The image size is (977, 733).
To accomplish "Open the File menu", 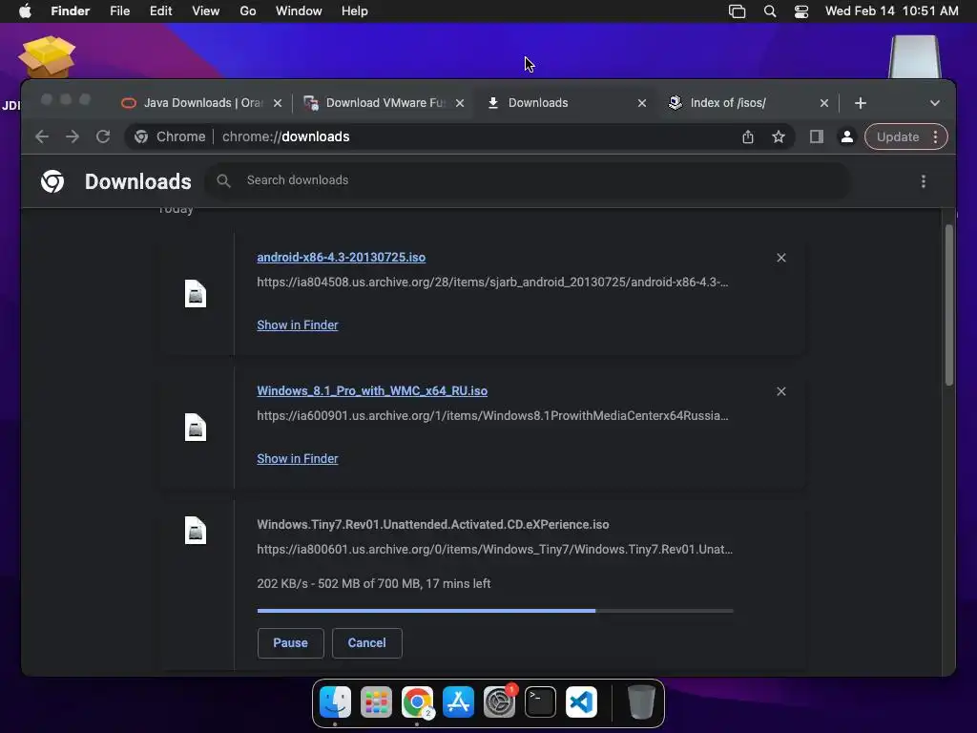I will click(119, 11).
